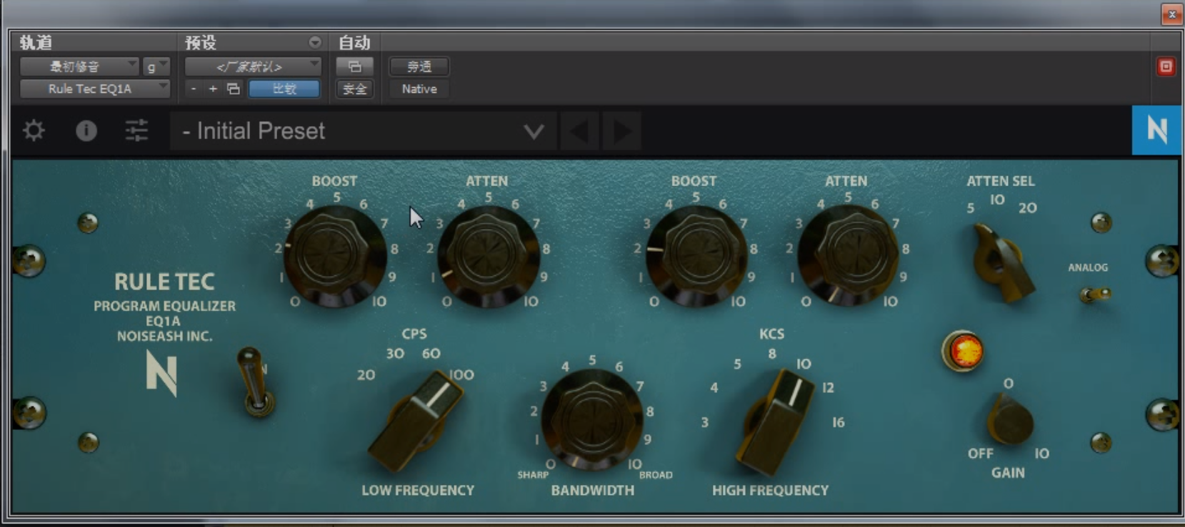Click the 16 value on KCS scale

839,423
